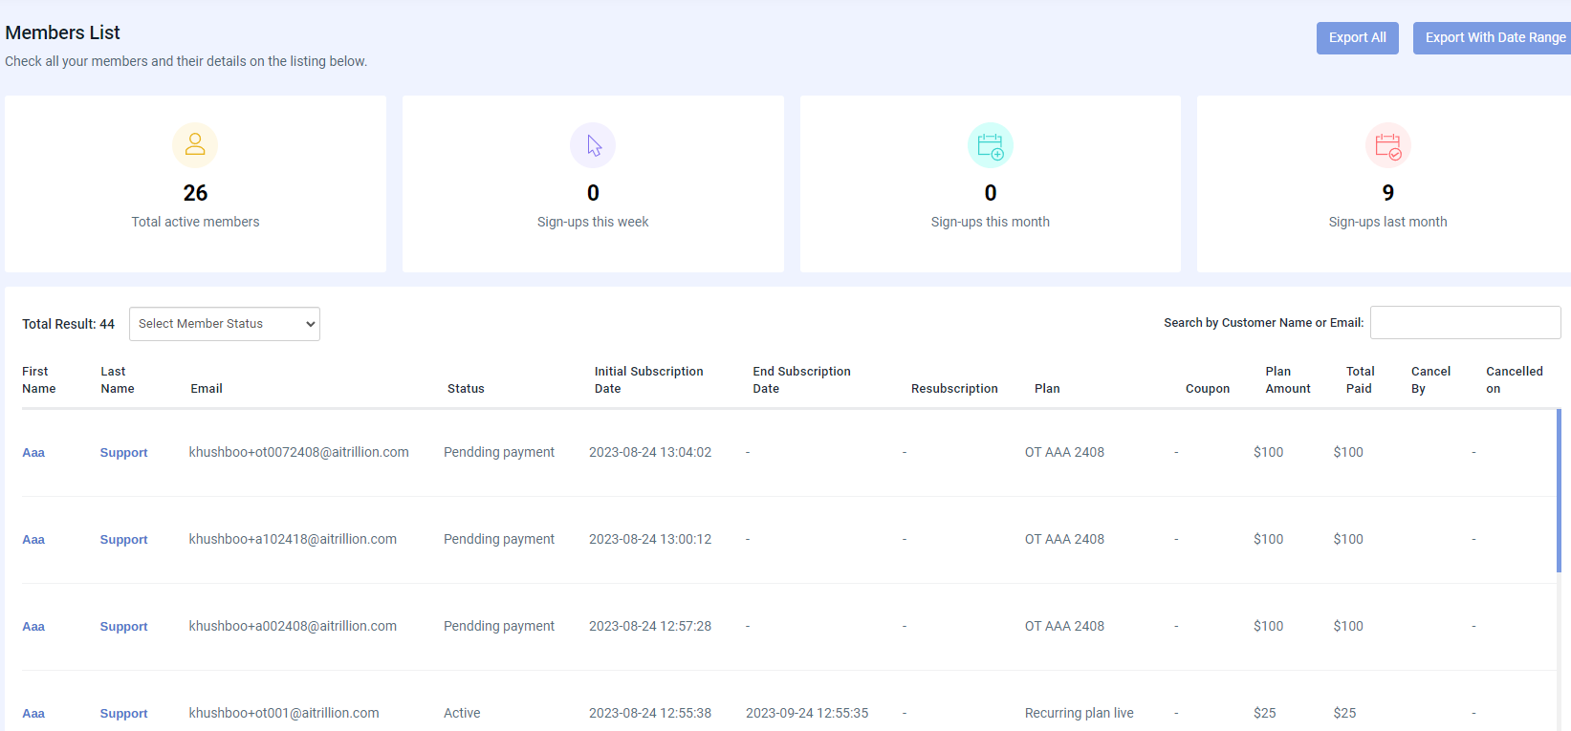Click the Cancelled on column header
Viewport: 1571px width, 731px height.
(1515, 380)
